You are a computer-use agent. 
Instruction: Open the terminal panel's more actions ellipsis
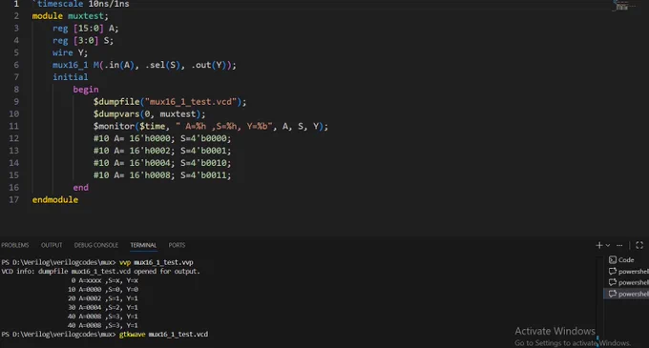[x=619, y=245]
